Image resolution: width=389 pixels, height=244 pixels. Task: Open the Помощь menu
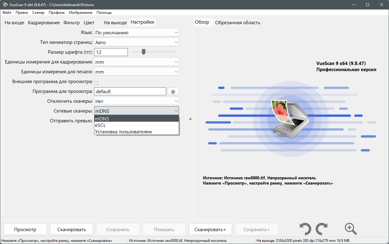click(x=104, y=13)
